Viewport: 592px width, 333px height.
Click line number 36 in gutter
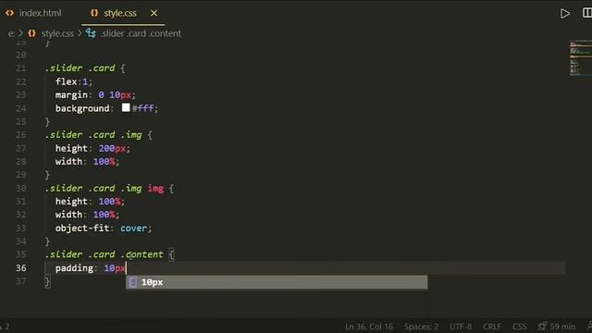point(21,268)
